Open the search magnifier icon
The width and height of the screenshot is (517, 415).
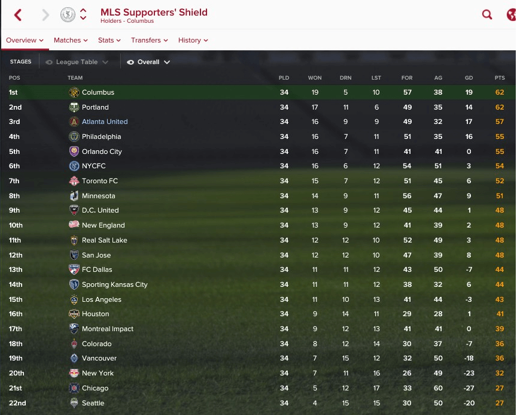coord(487,15)
